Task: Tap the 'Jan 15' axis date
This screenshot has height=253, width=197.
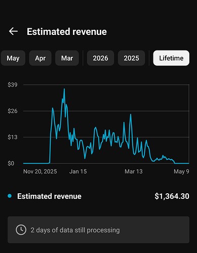Action: pos(78,172)
